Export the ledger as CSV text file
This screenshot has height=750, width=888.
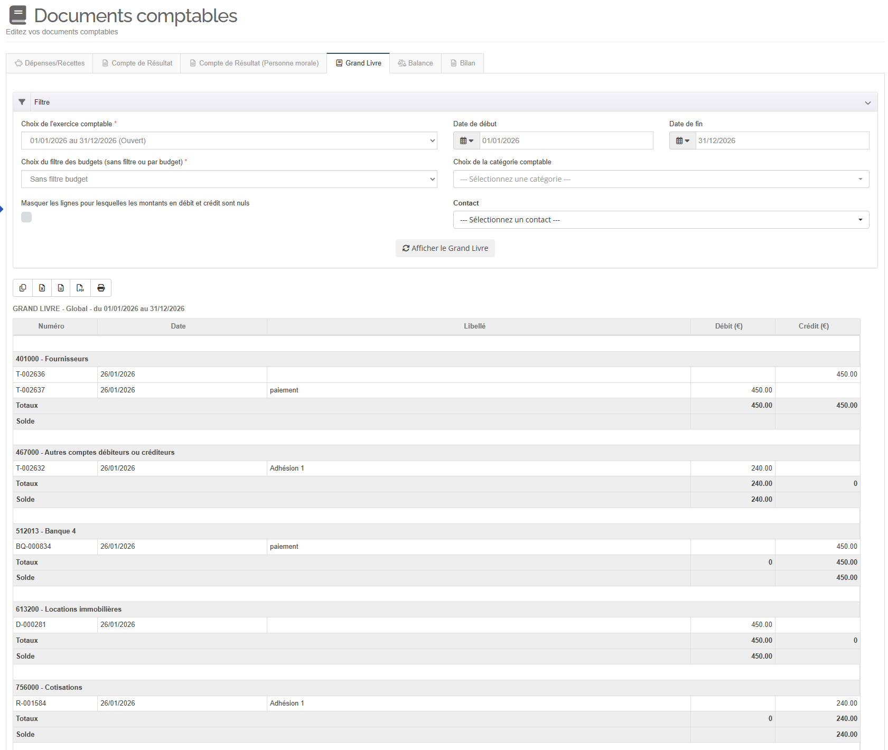(x=61, y=288)
